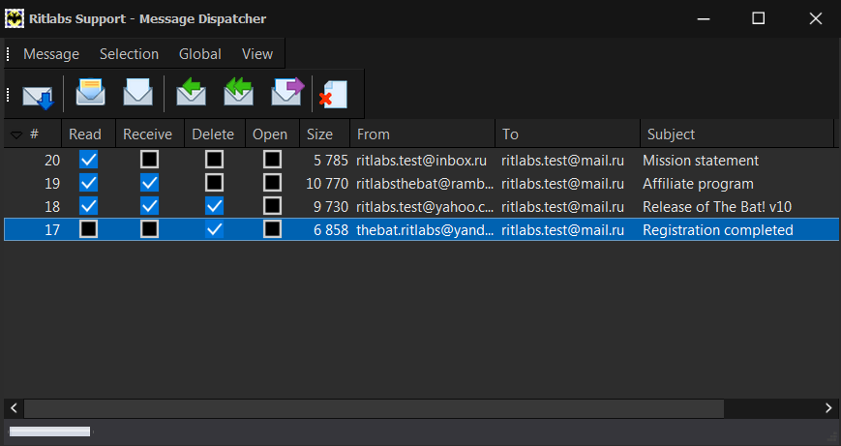Click the forward icon with purple arrow
Viewport: 841px width, 446px height.
(x=287, y=92)
